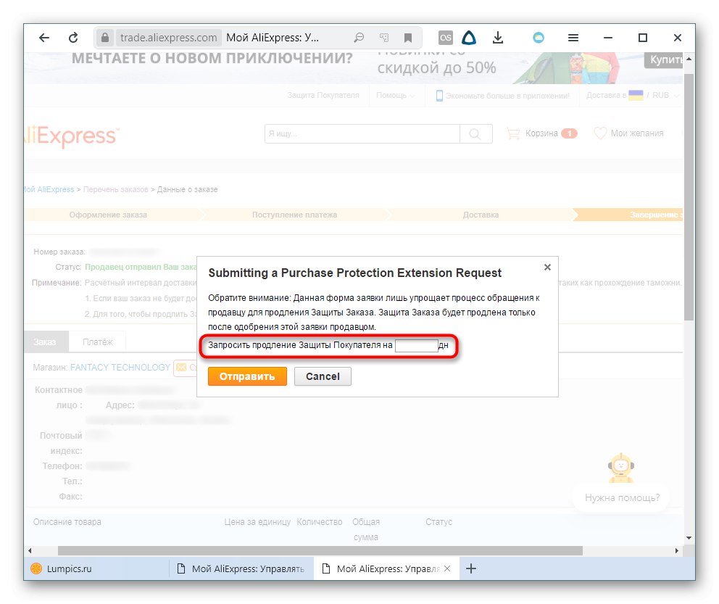The image size is (719, 604).
Task: Open the browser hamburger menu
Action: [573, 37]
